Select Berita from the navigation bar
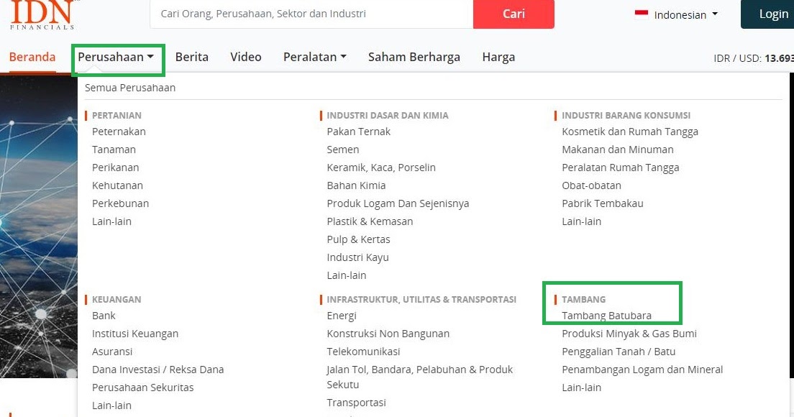Screen dimensions: 794x417 coord(191,56)
